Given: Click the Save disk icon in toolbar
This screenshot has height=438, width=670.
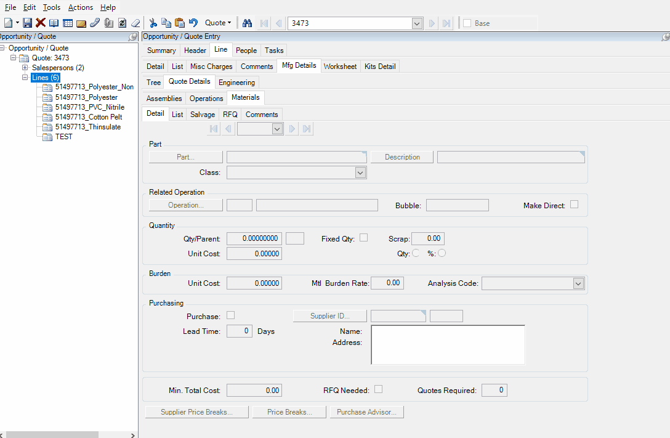Looking at the screenshot, I should tap(27, 23).
